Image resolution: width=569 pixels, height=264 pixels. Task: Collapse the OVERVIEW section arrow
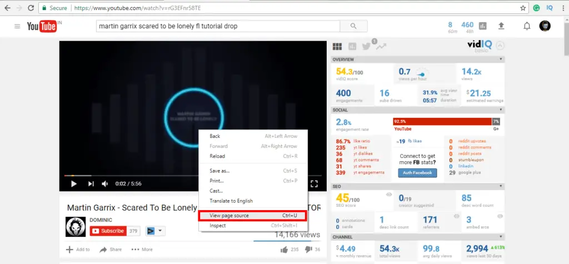501,59
